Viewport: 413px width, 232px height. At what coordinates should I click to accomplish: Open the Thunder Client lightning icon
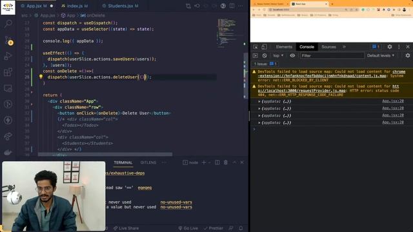tap(8, 121)
